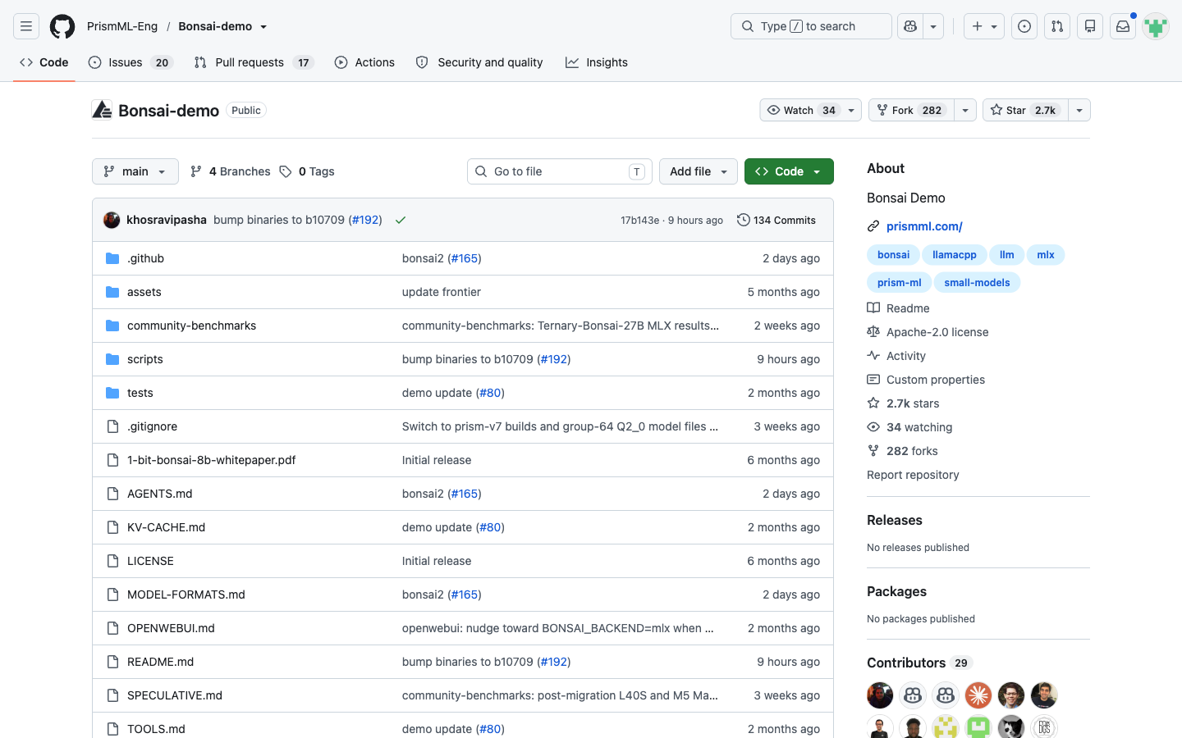The image size is (1182, 738).
Task: Click the Report repository link
Action: (x=913, y=475)
